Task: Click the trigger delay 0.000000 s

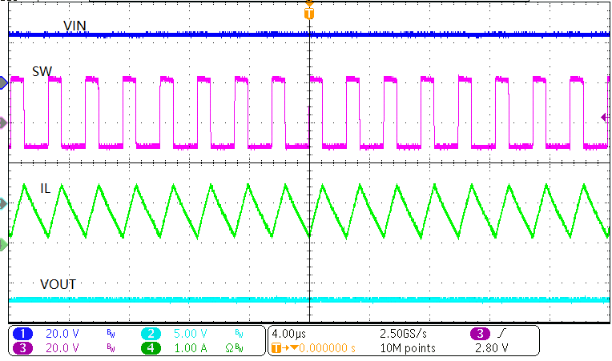Action: [328, 347]
